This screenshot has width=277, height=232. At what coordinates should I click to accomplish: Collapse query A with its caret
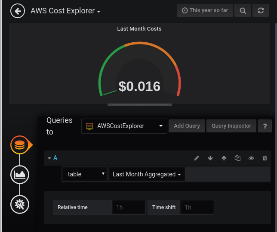click(49, 158)
